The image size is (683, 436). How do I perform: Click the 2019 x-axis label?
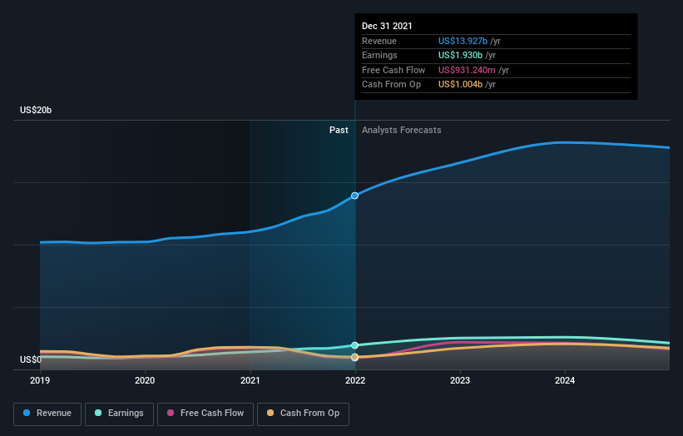tap(40, 381)
